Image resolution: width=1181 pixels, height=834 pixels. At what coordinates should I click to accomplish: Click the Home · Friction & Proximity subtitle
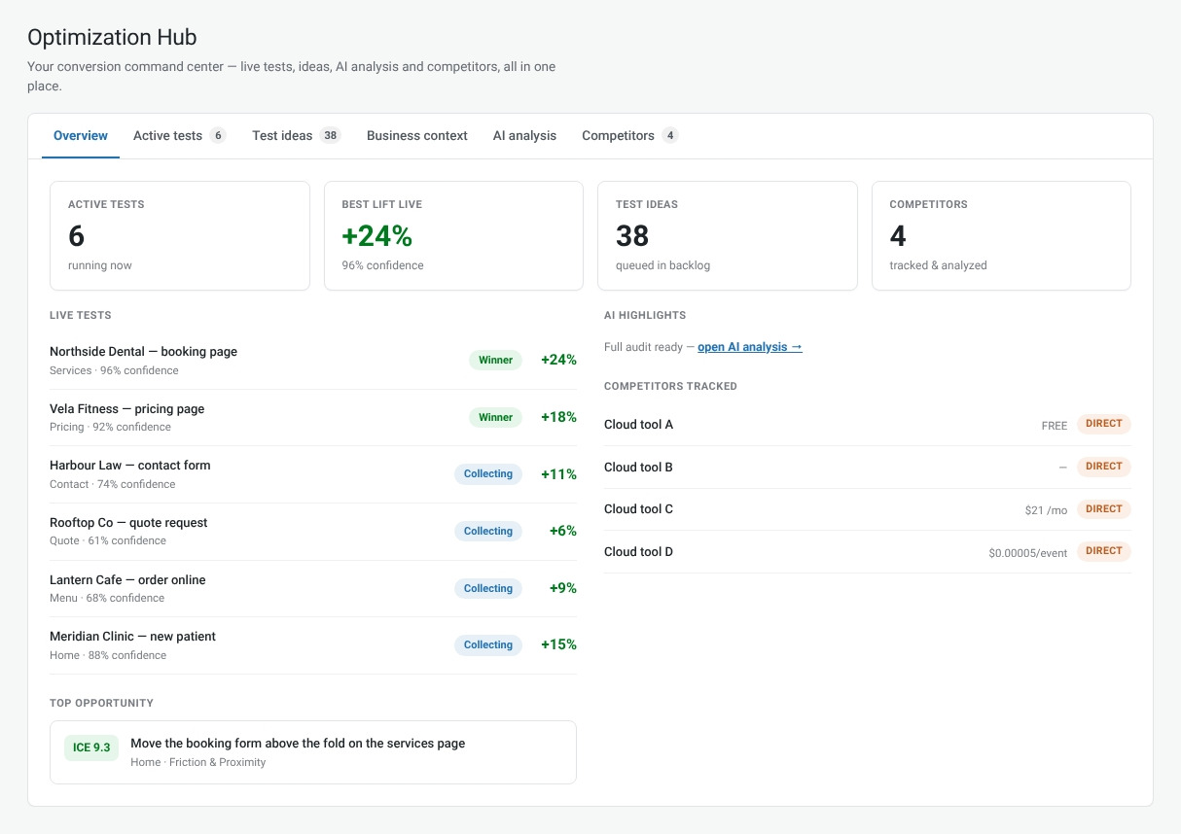(197, 762)
